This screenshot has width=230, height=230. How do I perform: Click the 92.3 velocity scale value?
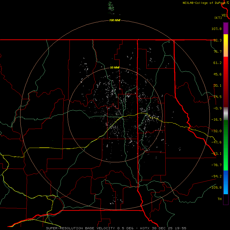(217, 40)
